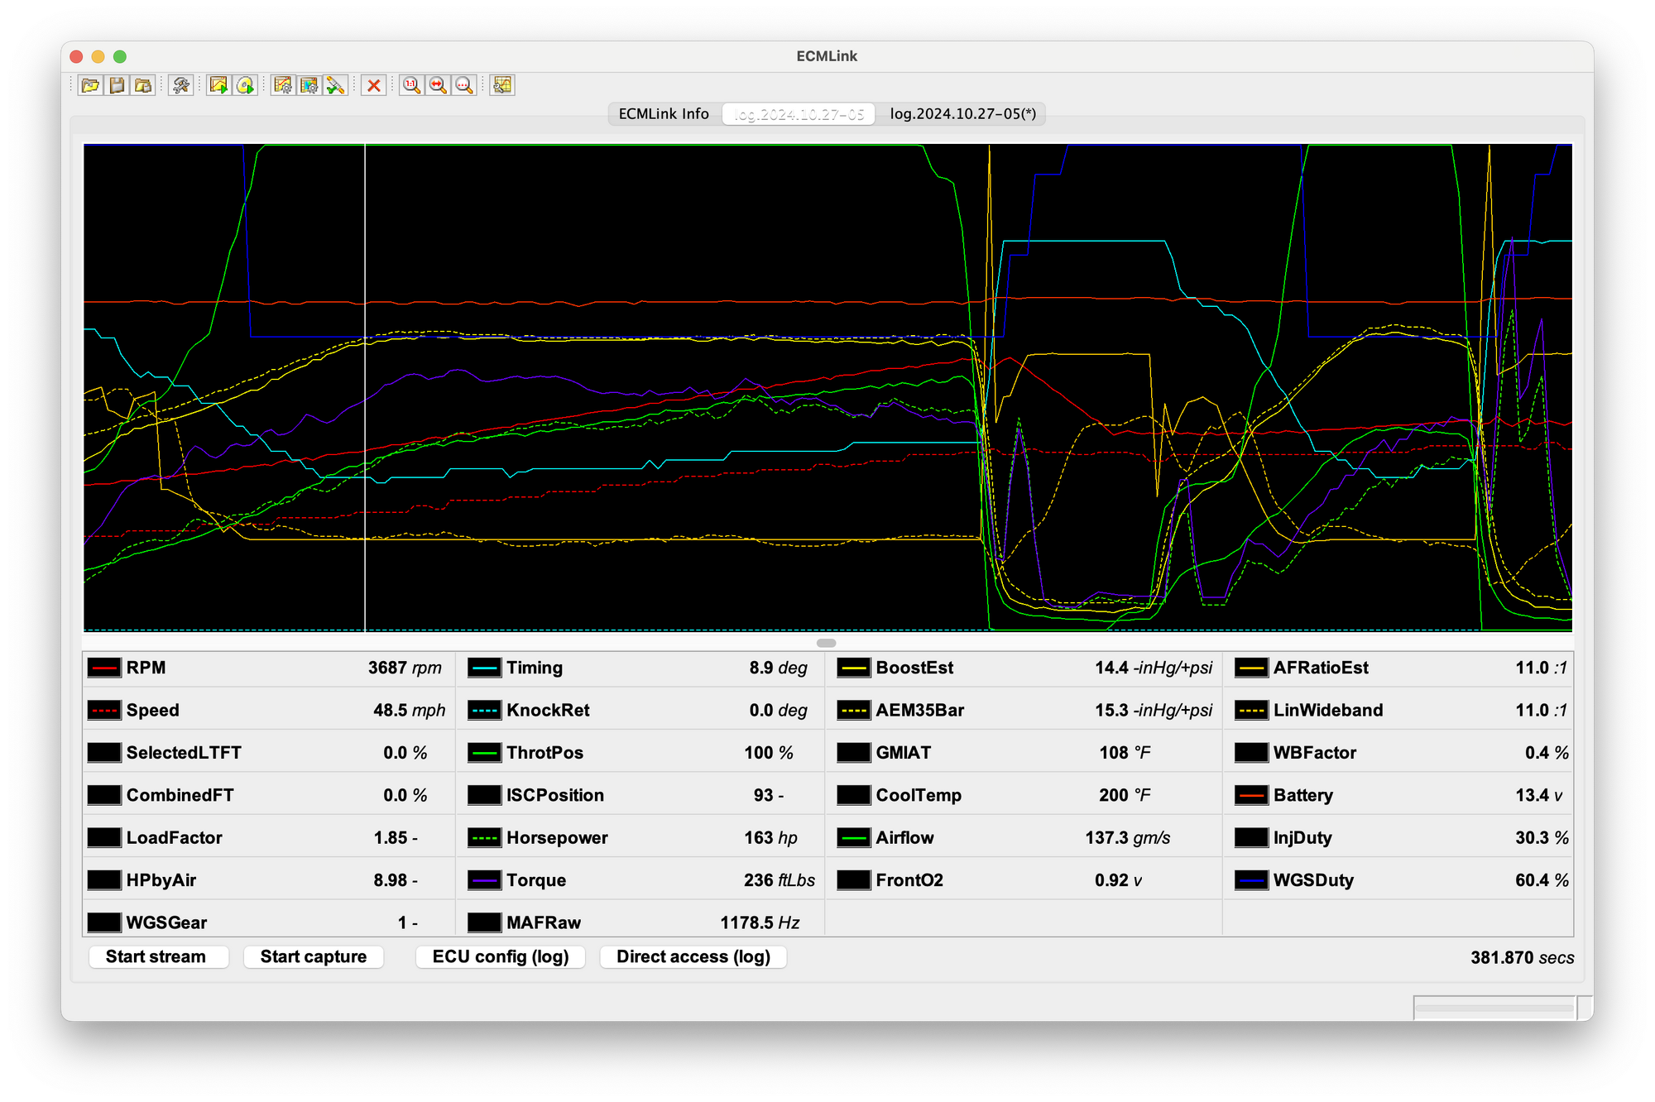Select the FrontO2 label
1655x1102 pixels.
click(909, 880)
